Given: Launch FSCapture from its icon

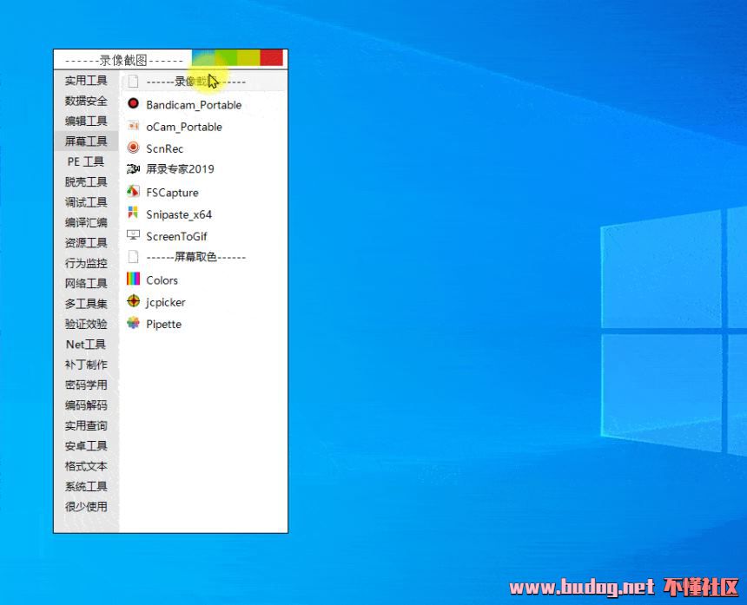Looking at the screenshot, I should click(133, 192).
